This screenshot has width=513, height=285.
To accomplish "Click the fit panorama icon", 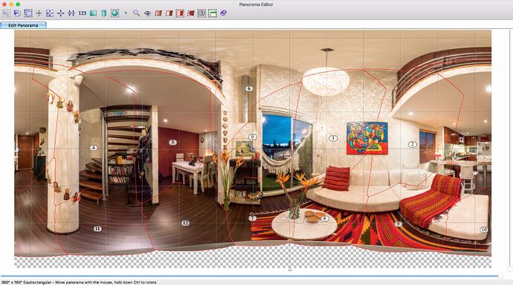I will 50,13.
